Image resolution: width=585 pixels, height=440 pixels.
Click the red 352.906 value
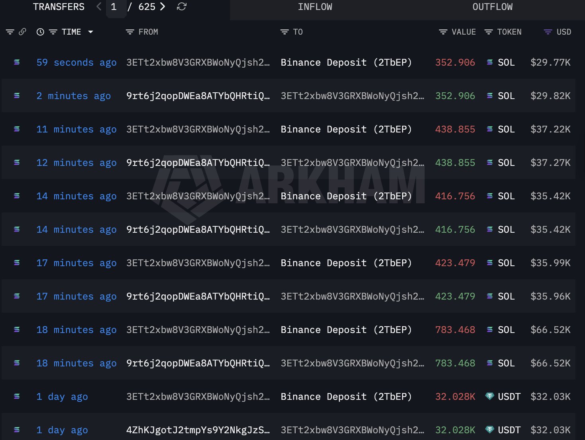pyautogui.click(x=455, y=62)
